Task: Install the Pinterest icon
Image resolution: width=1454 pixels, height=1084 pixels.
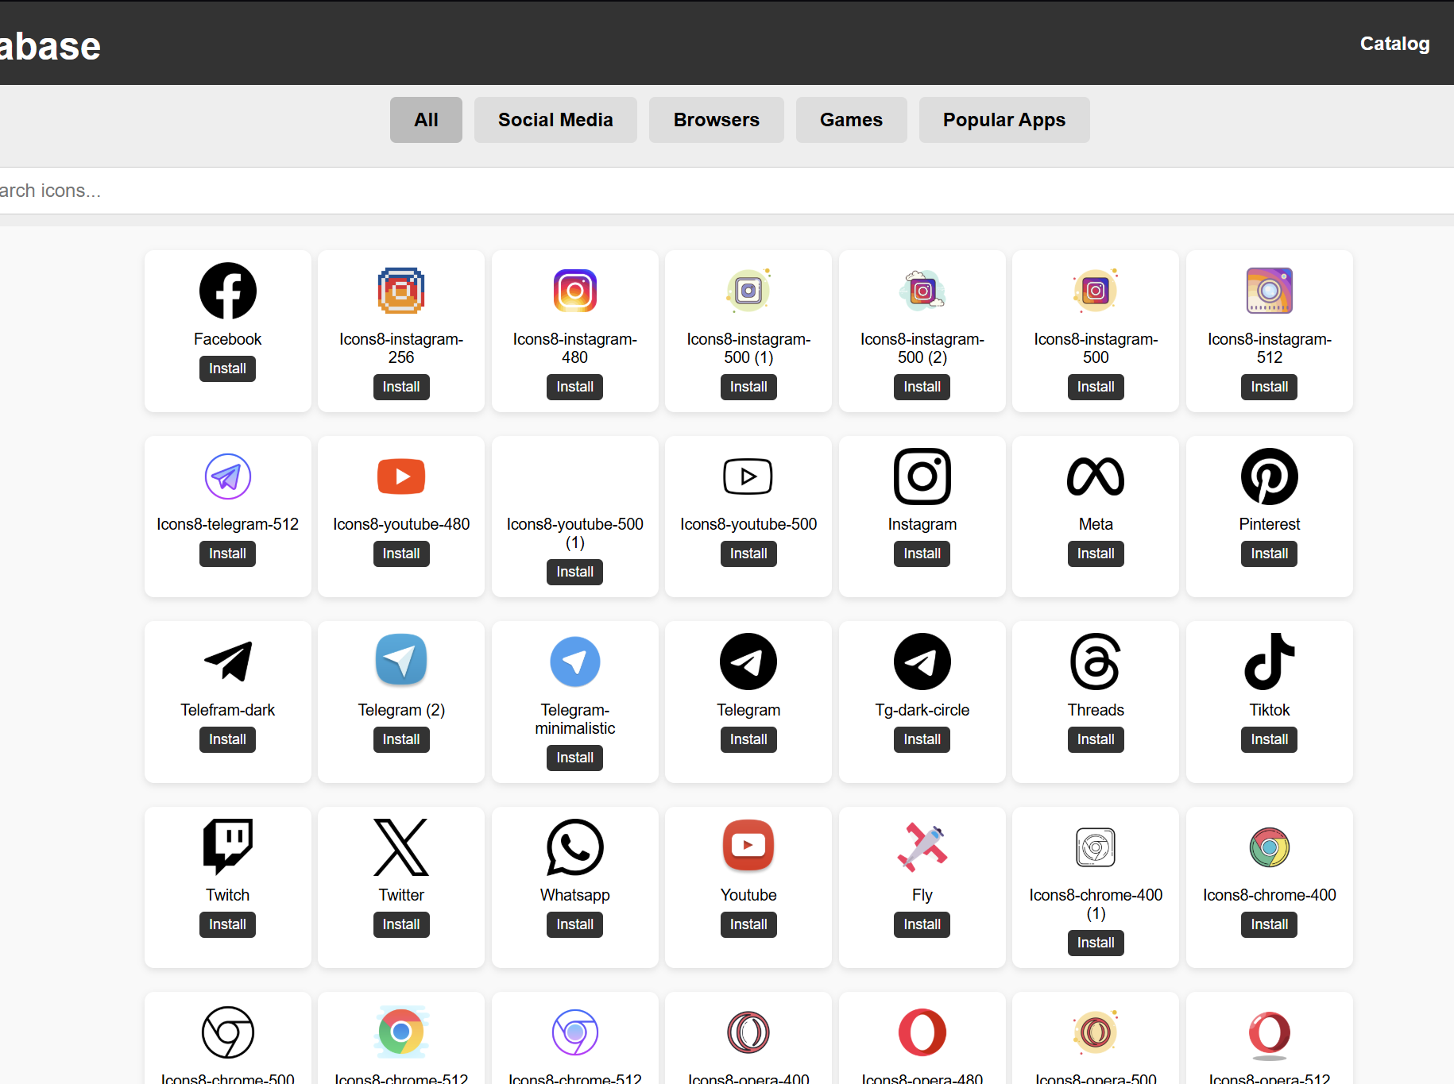Action: click(1269, 554)
